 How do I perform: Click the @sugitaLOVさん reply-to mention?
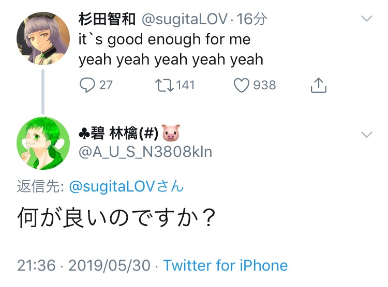click(126, 187)
